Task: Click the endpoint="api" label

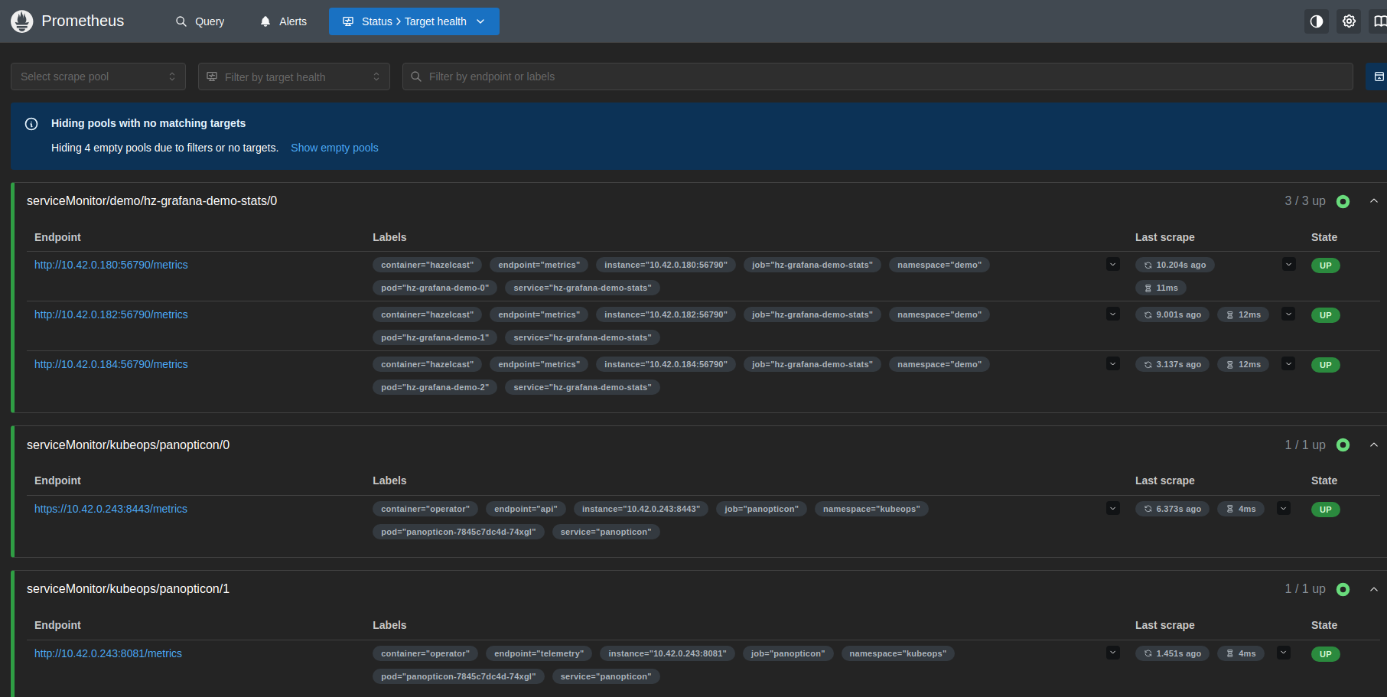Action: click(x=526, y=509)
